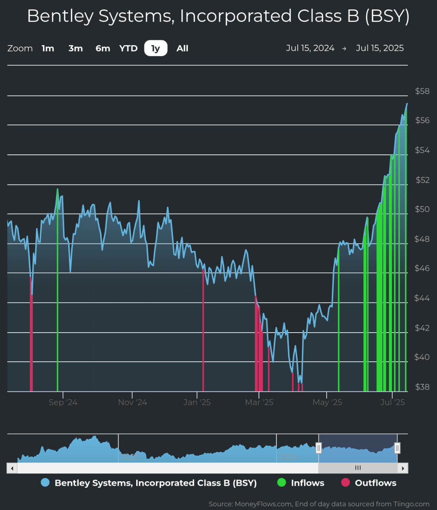This screenshot has height=510, width=437.
Task: Click the horizontal scrollbar thumb grip
Action: tap(358, 468)
